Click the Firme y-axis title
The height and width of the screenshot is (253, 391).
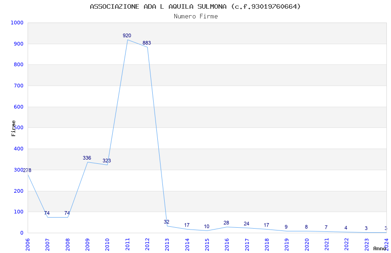tap(13, 128)
